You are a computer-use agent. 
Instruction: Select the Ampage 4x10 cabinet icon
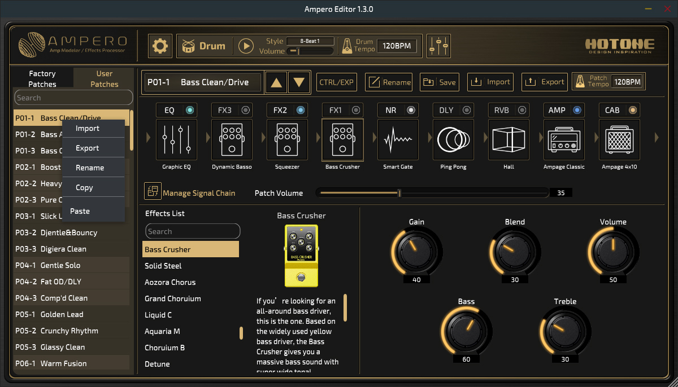tap(620, 139)
